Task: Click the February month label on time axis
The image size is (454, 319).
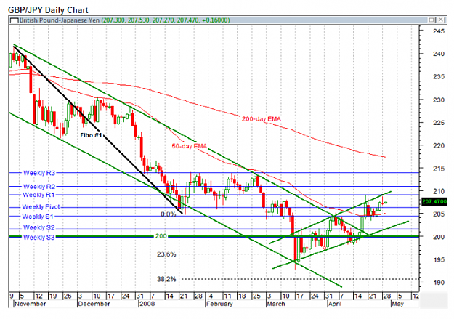Action: (x=220, y=304)
